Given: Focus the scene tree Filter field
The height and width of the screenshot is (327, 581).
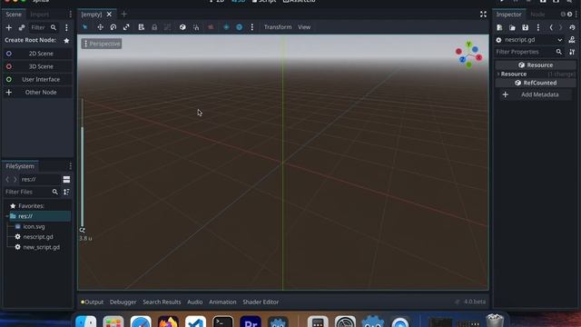Looking at the screenshot, I should coord(43,27).
